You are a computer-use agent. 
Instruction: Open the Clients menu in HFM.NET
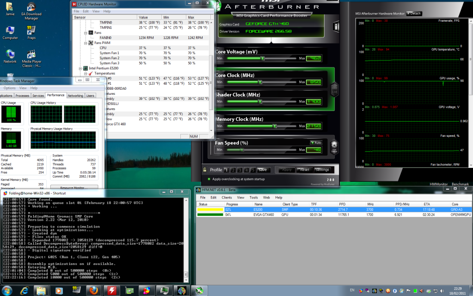227,197
